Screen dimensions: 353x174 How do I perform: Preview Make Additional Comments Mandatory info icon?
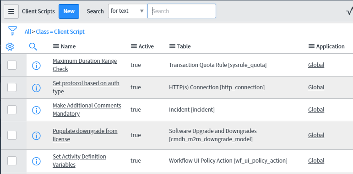tap(36, 110)
